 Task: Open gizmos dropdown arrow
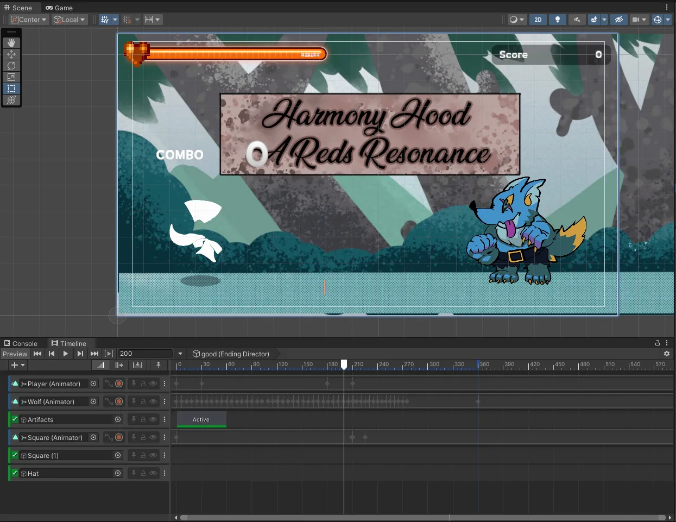click(x=668, y=20)
